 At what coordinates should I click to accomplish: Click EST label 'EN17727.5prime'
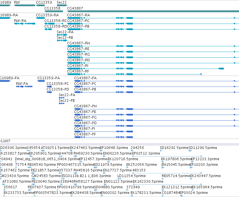tap(117, 170)
